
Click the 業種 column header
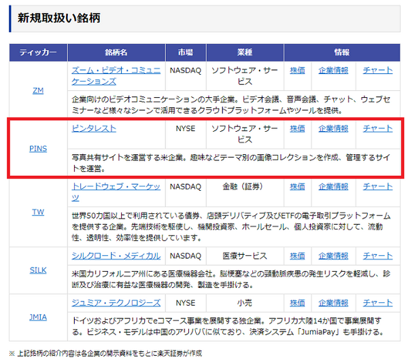245,52
